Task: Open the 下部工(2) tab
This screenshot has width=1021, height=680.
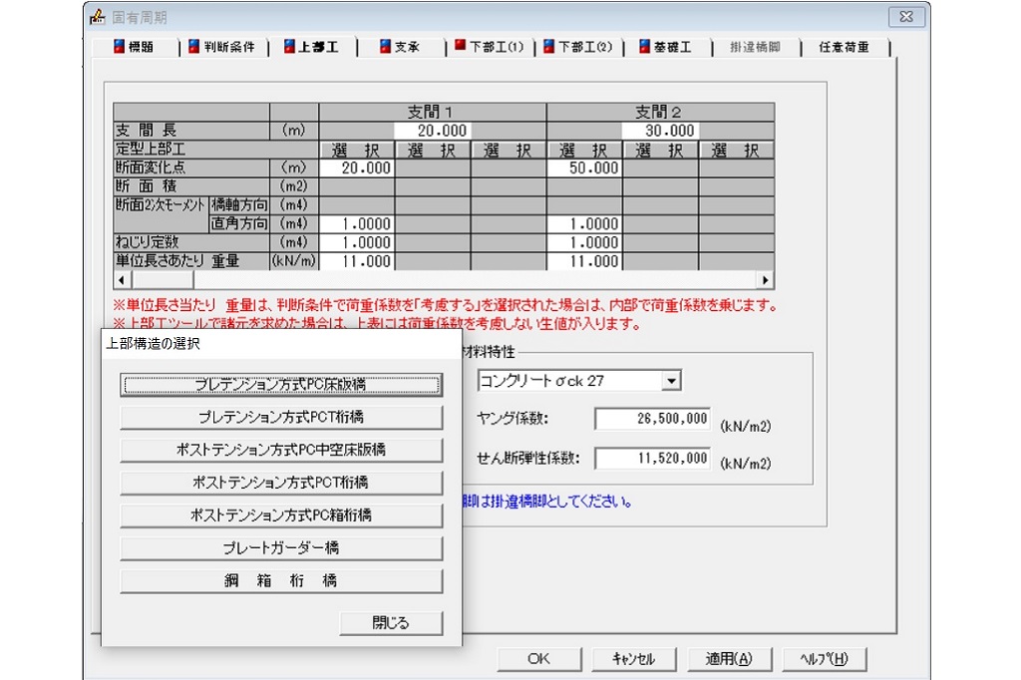Action: pyautogui.click(x=578, y=47)
